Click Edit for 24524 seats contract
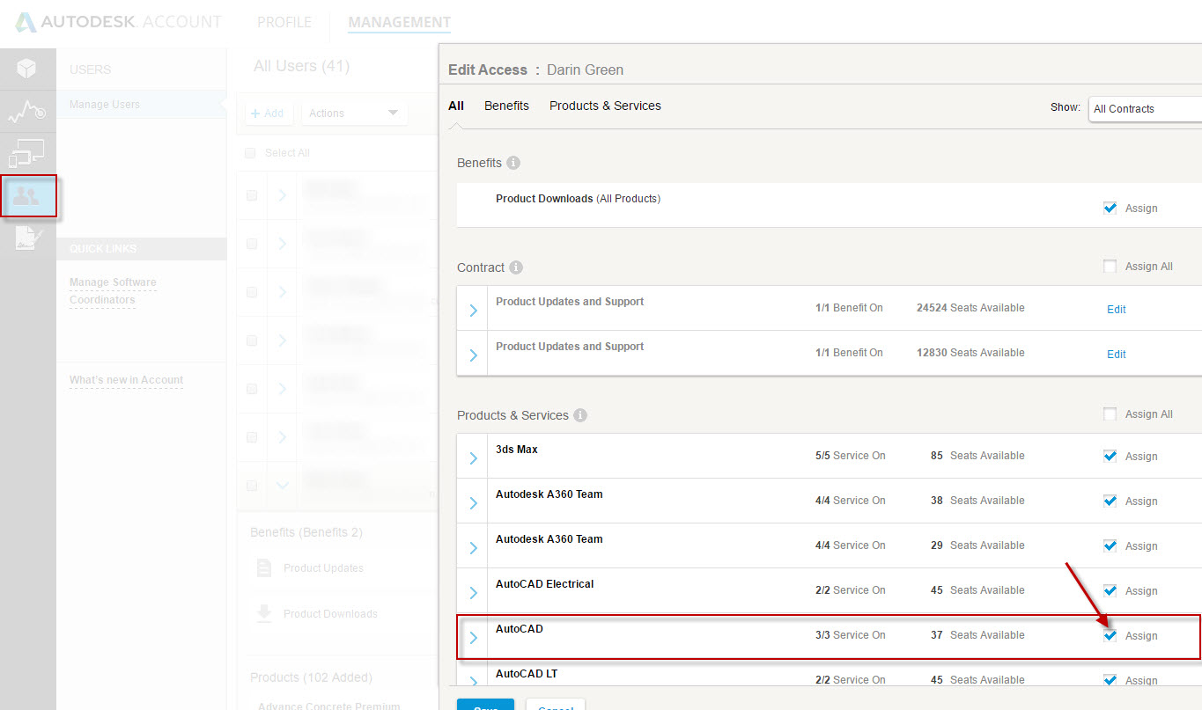This screenshot has width=1202, height=710. click(x=1116, y=309)
